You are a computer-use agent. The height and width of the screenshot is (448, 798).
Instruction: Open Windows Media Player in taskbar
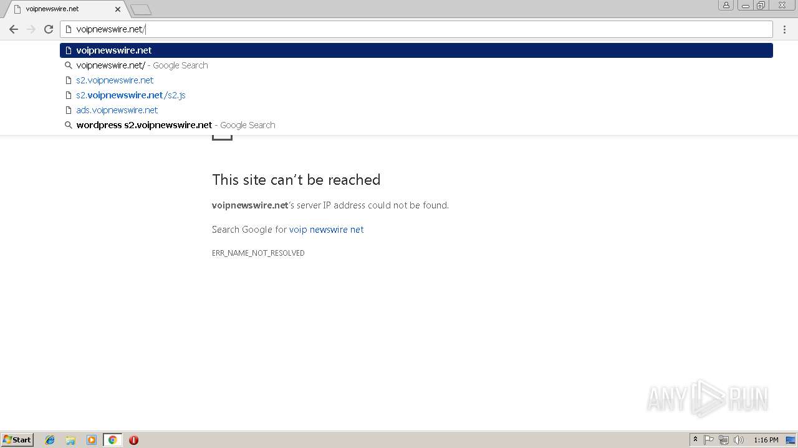(x=92, y=440)
